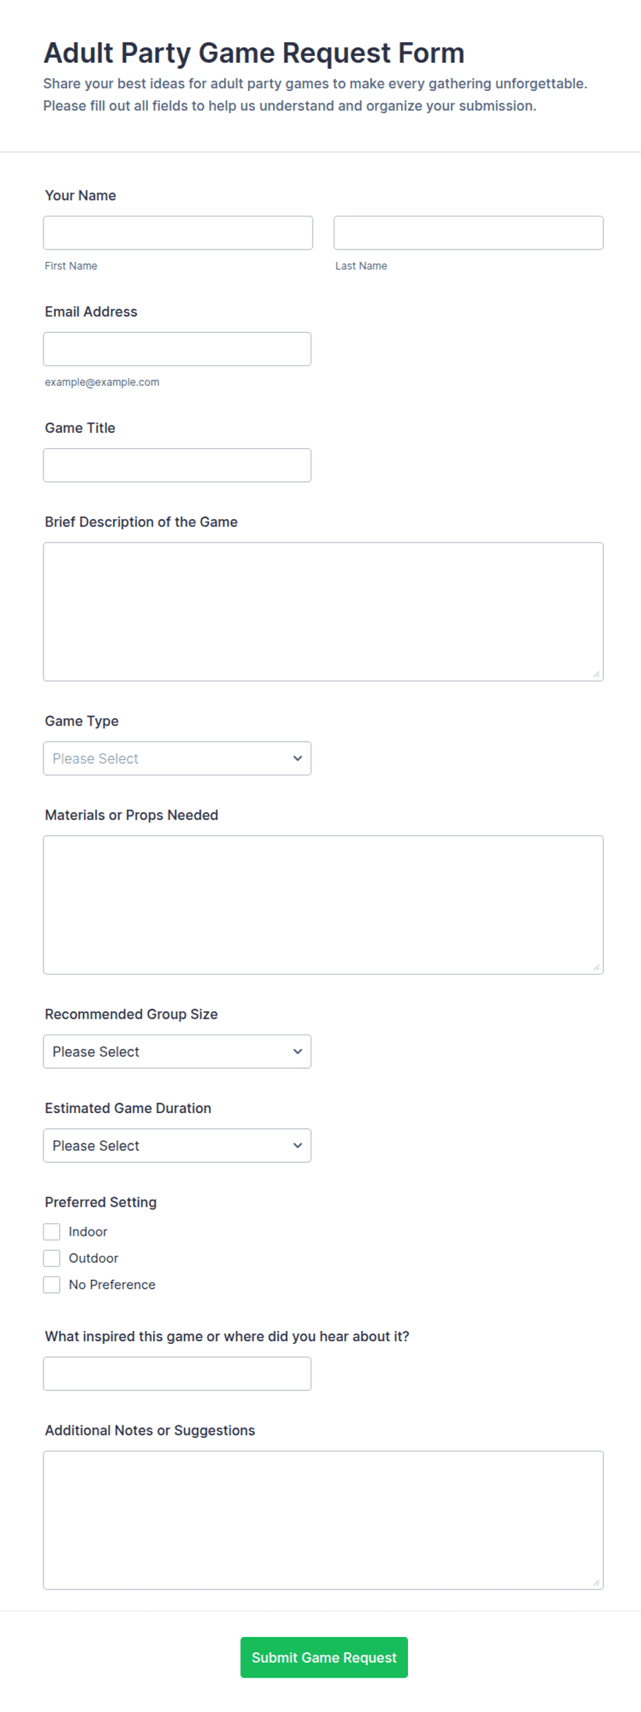This screenshot has width=641, height=1712.
Task: Focus the Email Address field
Action: tap(177, 349)
